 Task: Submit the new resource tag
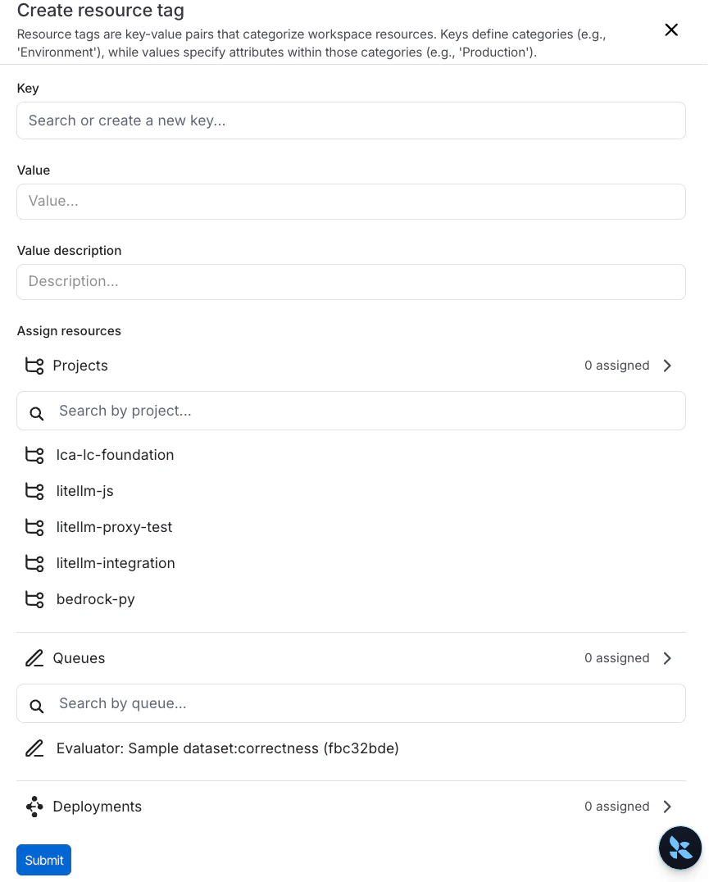(x=43, y=860)
